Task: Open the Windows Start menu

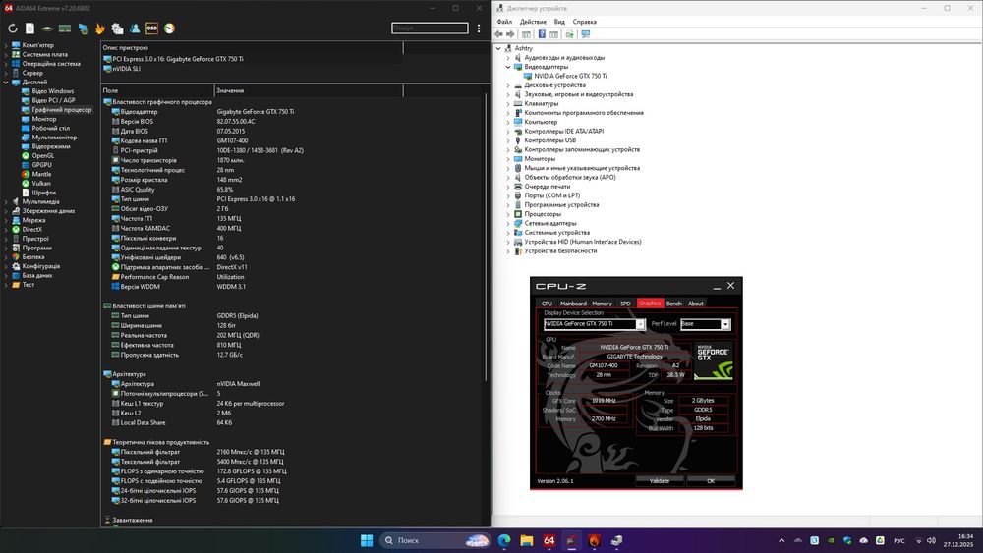Action: 367,540
